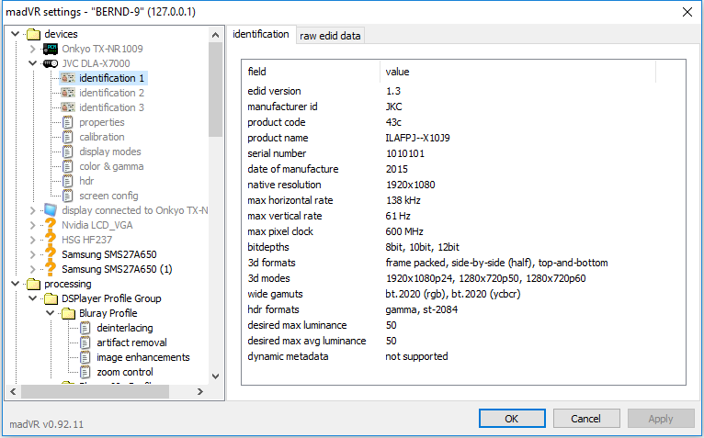Click the processing folder icon
This screenshot has height=438, width=704.
pyautogui.click(x=34, y=284)
